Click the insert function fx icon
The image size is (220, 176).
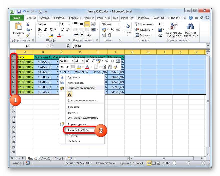click(x=68, y=46)
